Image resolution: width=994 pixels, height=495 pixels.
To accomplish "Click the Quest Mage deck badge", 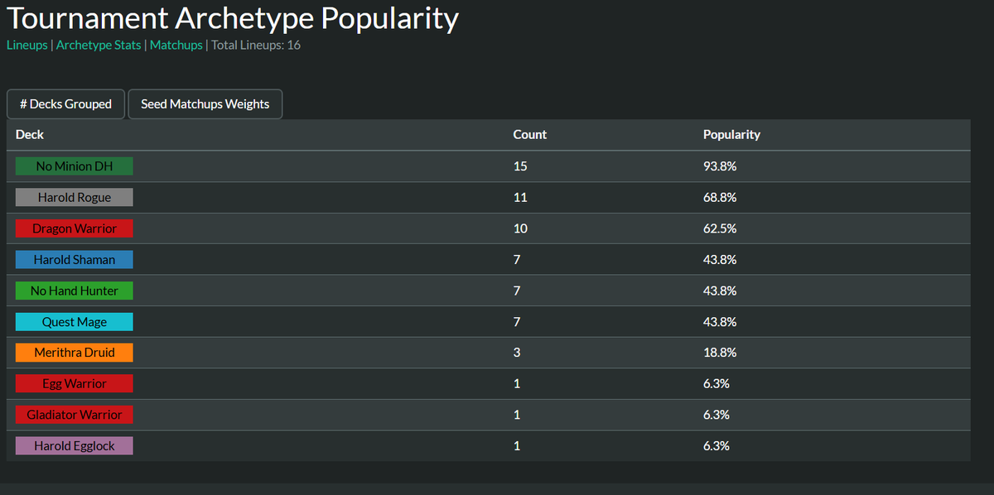I will (x=75, y=321).
